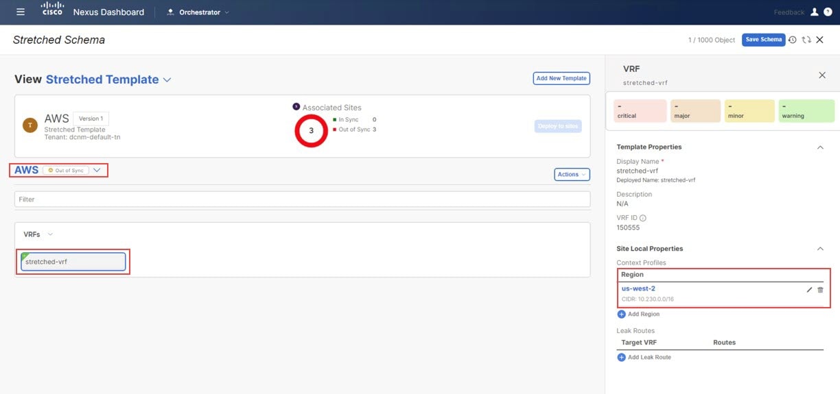Click the plus icon beside Add Leak Route
The image size is (840, 394).
(x=621, y=357)
